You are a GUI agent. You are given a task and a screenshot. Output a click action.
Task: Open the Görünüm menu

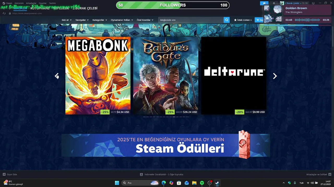19,3
